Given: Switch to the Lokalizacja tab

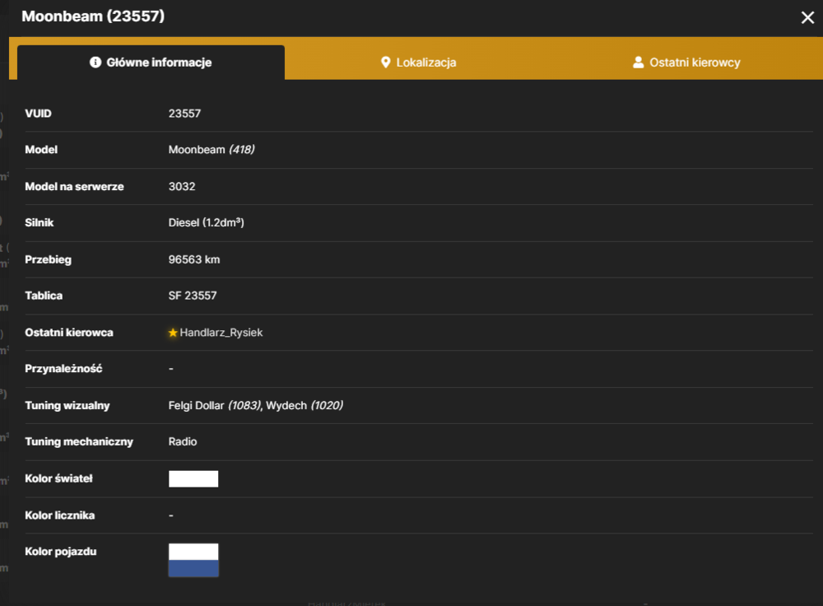Looking at the screenshot, I should (418, 63).
